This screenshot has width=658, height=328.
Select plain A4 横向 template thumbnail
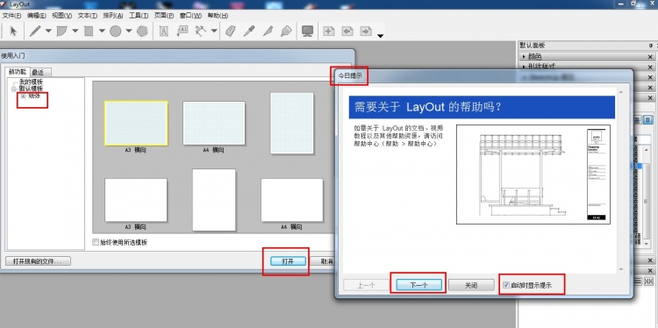point(292,200)
